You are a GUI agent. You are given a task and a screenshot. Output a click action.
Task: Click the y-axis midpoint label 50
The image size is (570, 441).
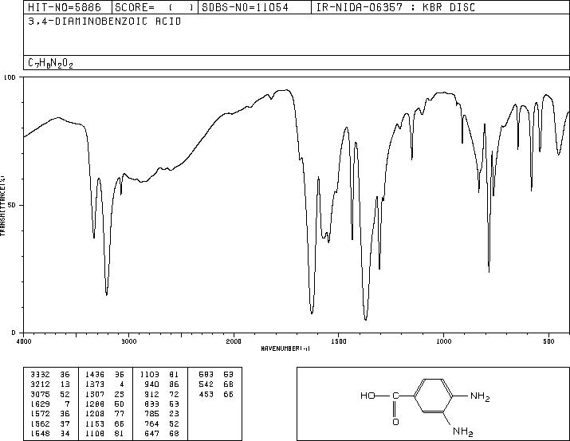tap(12, 205)
